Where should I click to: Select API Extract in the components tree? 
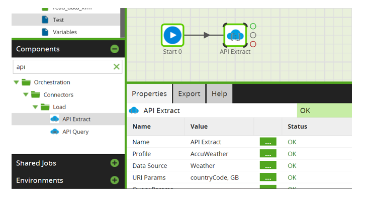pos(68,119)
